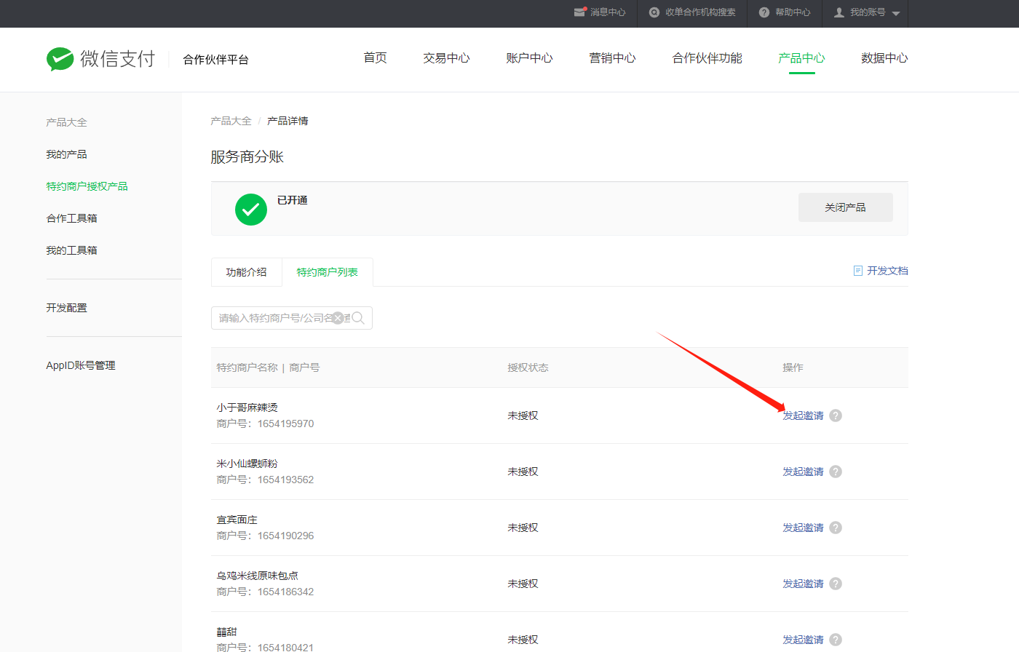Click the help icon in 米小仙螺蛳粉 row
This screenshot has width=1019, height=652.
[836, 472]
